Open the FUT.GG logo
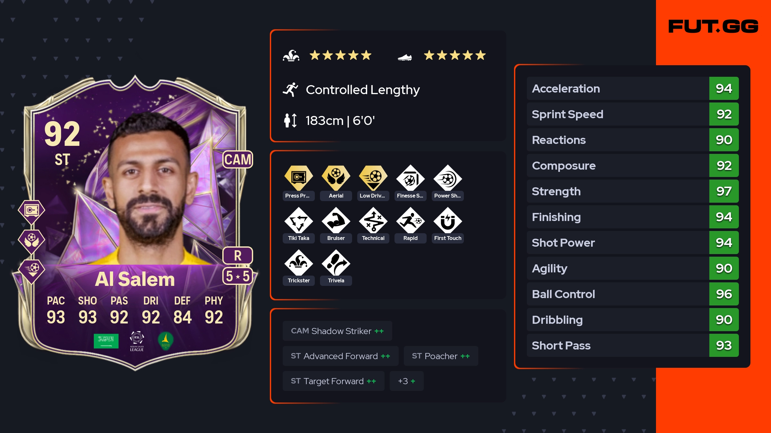Image resolution: width=771 pixels, height=433 pixels. 713,26
